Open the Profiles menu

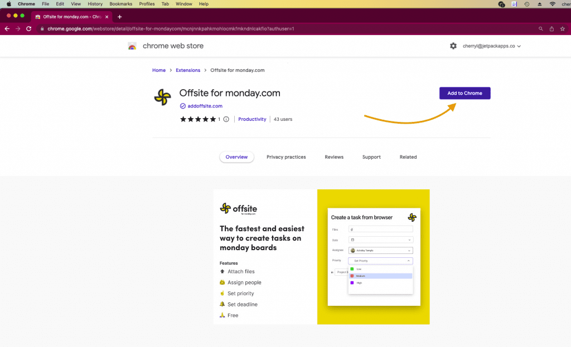pos(147,4)
